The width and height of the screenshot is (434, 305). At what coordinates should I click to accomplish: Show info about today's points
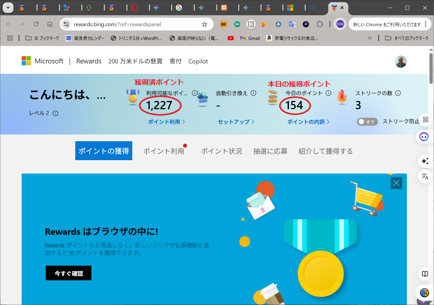[328, 93]
